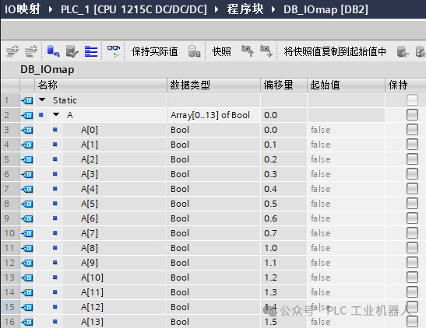
Task: Click the start value cell of A[3]
Action: coord(346,174)
